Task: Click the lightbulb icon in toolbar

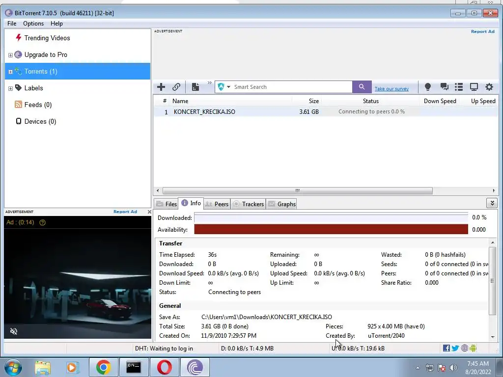Action: tap(428, 87)
